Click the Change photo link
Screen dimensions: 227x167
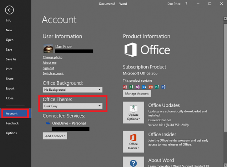pos(52,57)
